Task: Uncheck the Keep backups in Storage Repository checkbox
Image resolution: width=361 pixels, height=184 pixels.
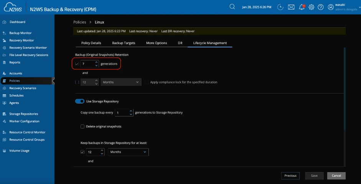Action: click(x=82, y=152)
